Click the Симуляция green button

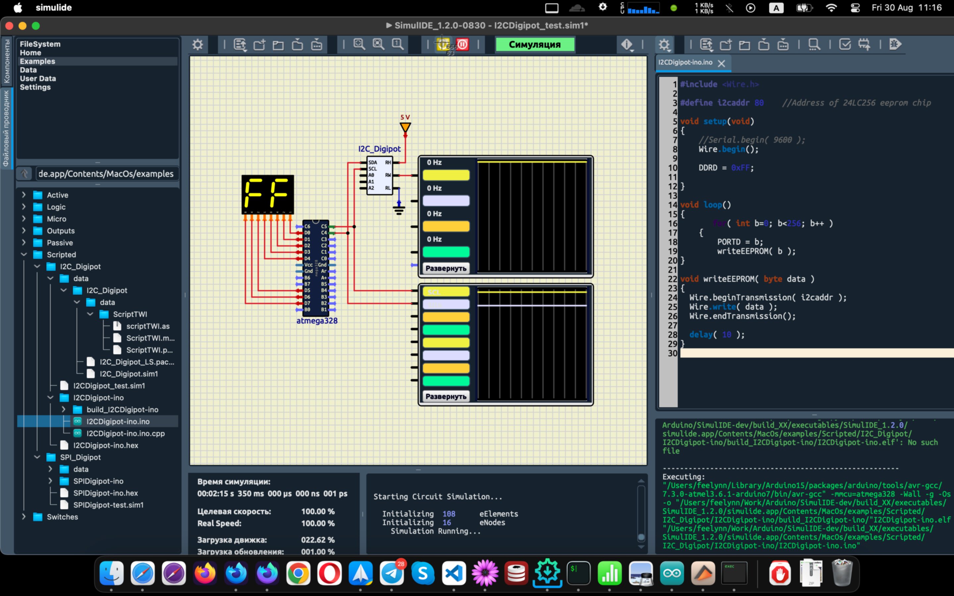(x=535, y=45)
